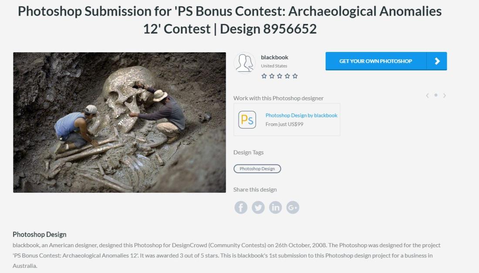Click the From just US$99 price text
The height and width of the screenshot is (273, 479).
[284, 124]
